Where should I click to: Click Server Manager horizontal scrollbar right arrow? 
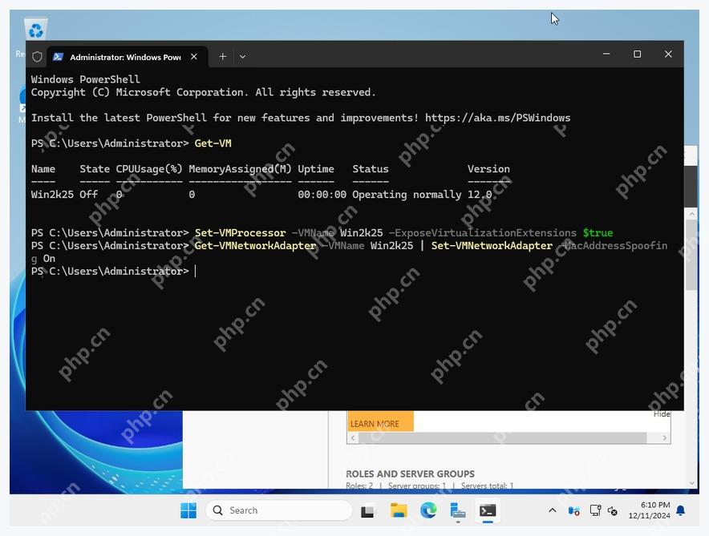point(664,437)
